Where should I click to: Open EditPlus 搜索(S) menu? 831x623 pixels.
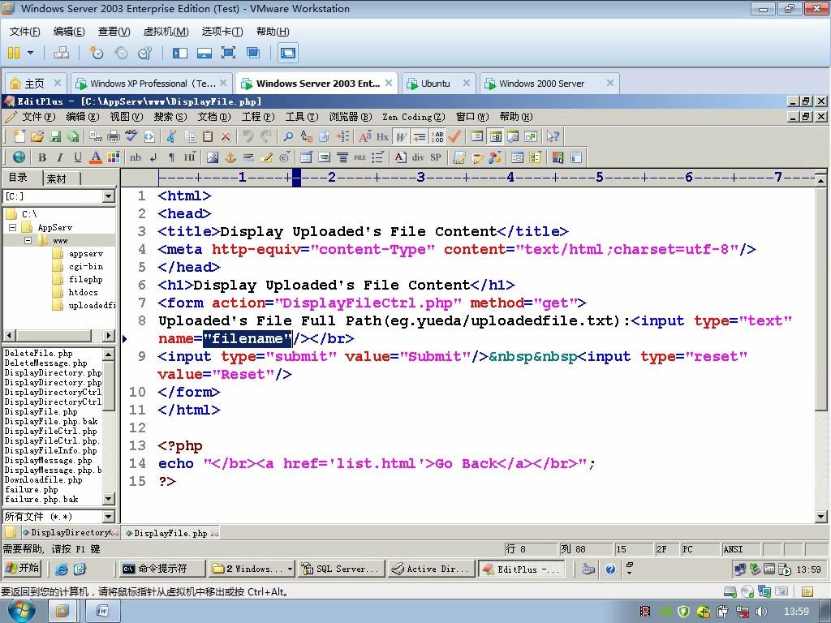170,117
